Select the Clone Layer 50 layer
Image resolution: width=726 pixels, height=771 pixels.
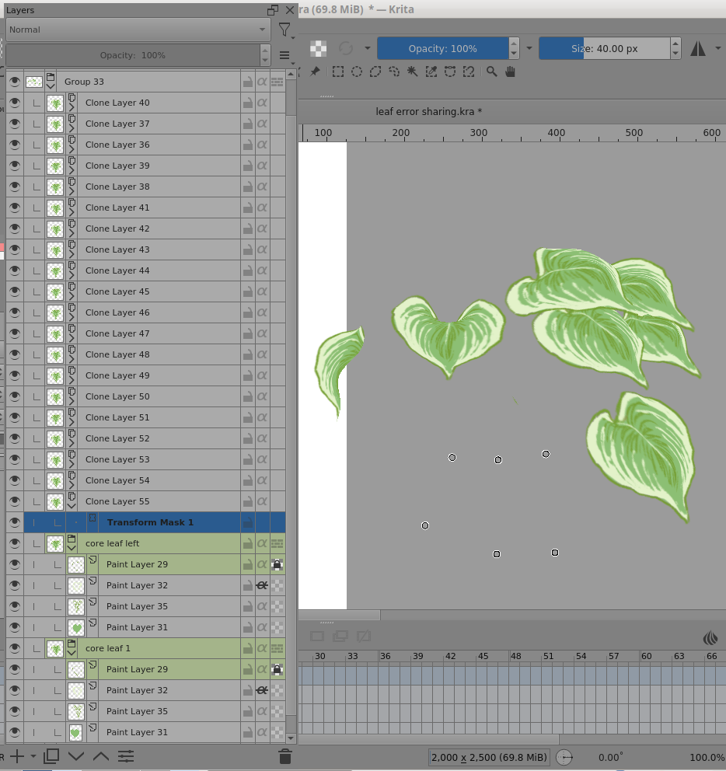pyautogui.click(x=117, y=396)
